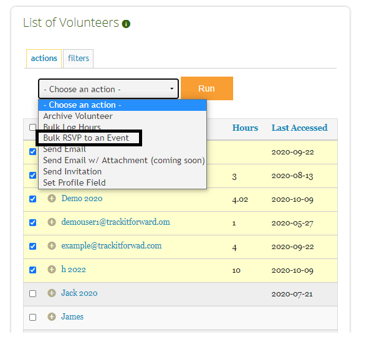Tick the checkbox for James
374x345 pixels.
click(33, 318)
